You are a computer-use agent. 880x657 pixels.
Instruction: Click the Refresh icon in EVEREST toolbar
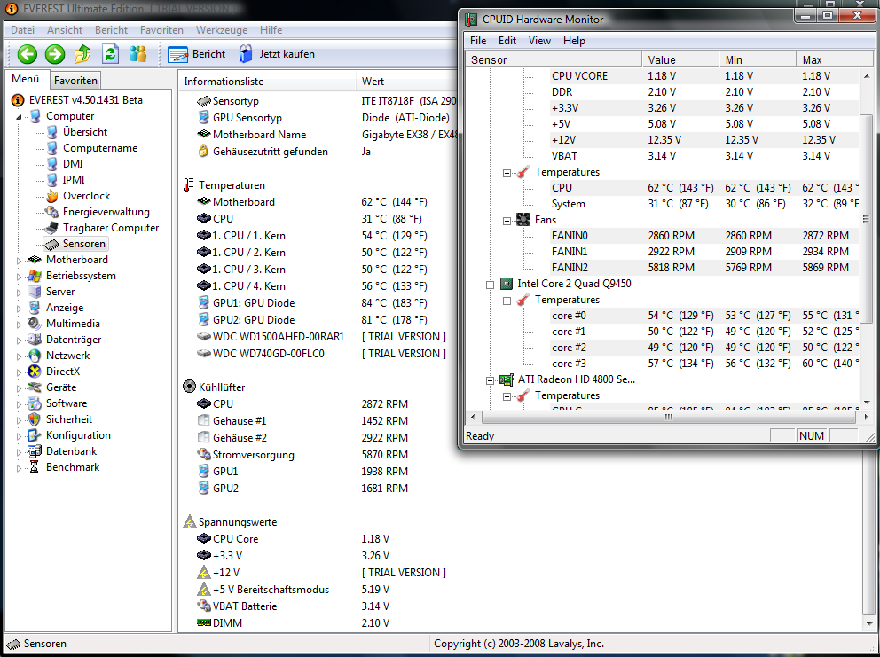111,54
